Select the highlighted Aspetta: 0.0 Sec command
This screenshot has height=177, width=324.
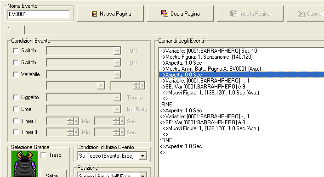click(241, 75)
